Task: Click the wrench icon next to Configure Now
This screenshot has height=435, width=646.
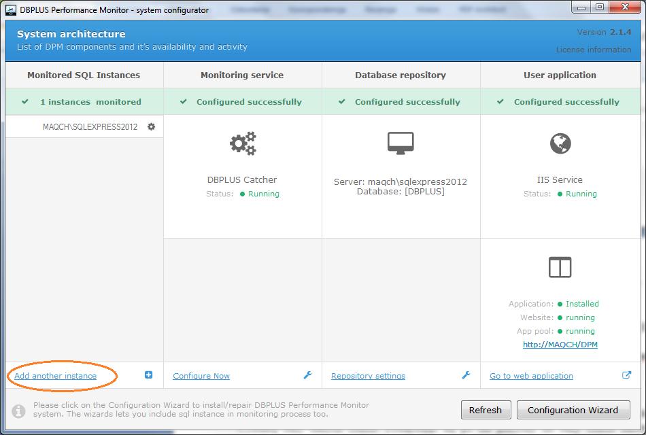Action: click(308, 375)
